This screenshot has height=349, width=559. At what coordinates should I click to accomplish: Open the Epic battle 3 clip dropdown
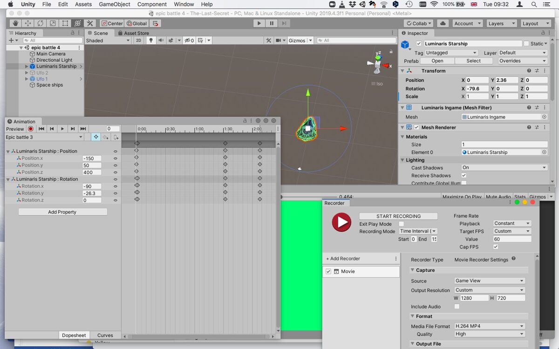tap(44, 137)
